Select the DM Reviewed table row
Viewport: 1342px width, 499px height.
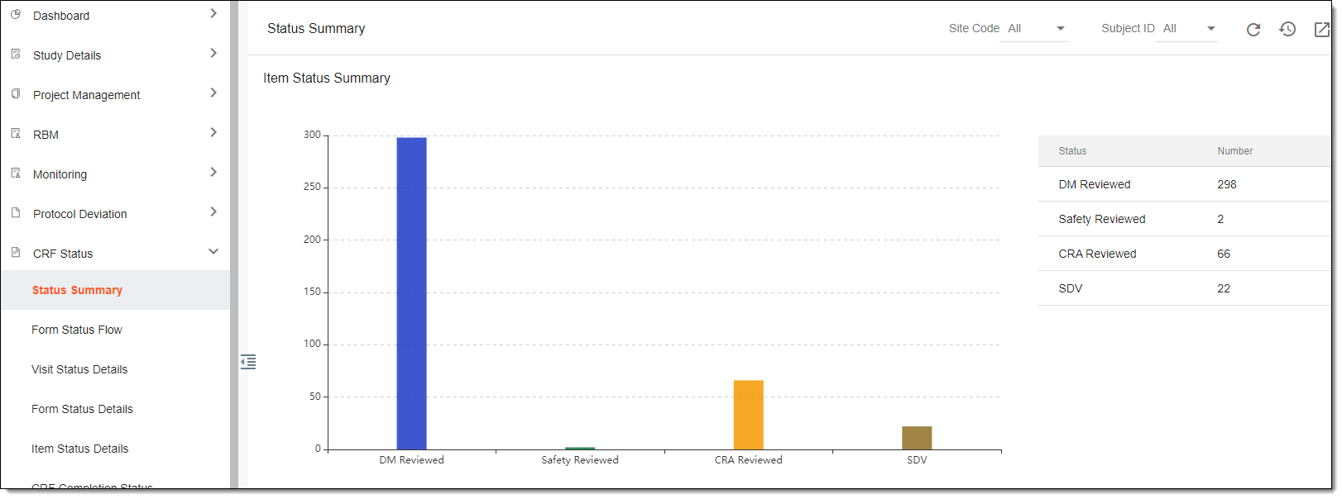click(x=1184, y=184)
